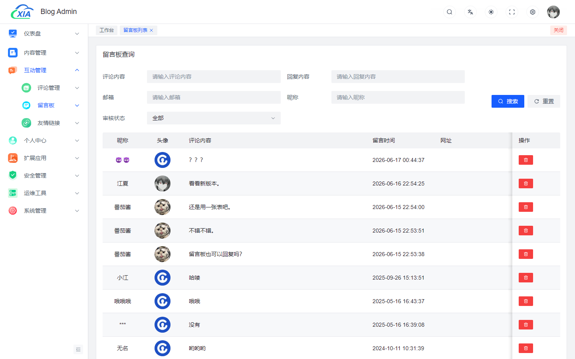Delete the message from 小江

(526, 278)
